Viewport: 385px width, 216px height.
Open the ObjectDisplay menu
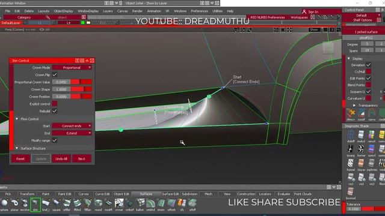pos(63,11)
